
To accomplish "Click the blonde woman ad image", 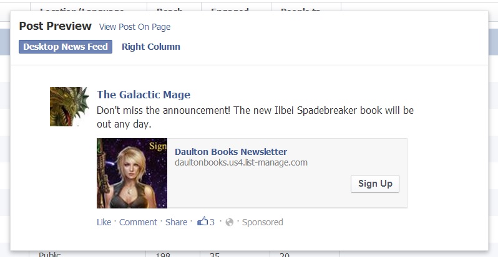I will click(x=132, y=173).
